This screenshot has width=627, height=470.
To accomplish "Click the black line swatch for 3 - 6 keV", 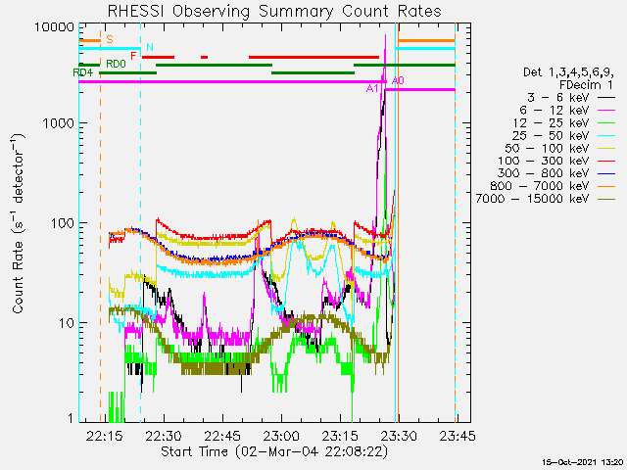I will pos(606,98).
